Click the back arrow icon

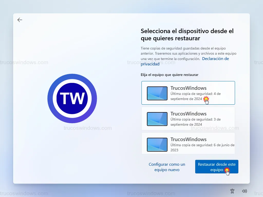(x=20, y=20)
